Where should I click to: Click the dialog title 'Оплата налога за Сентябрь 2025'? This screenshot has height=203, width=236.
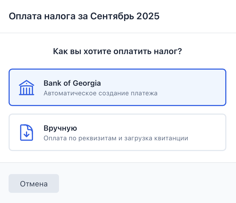(x=84, y=16)
